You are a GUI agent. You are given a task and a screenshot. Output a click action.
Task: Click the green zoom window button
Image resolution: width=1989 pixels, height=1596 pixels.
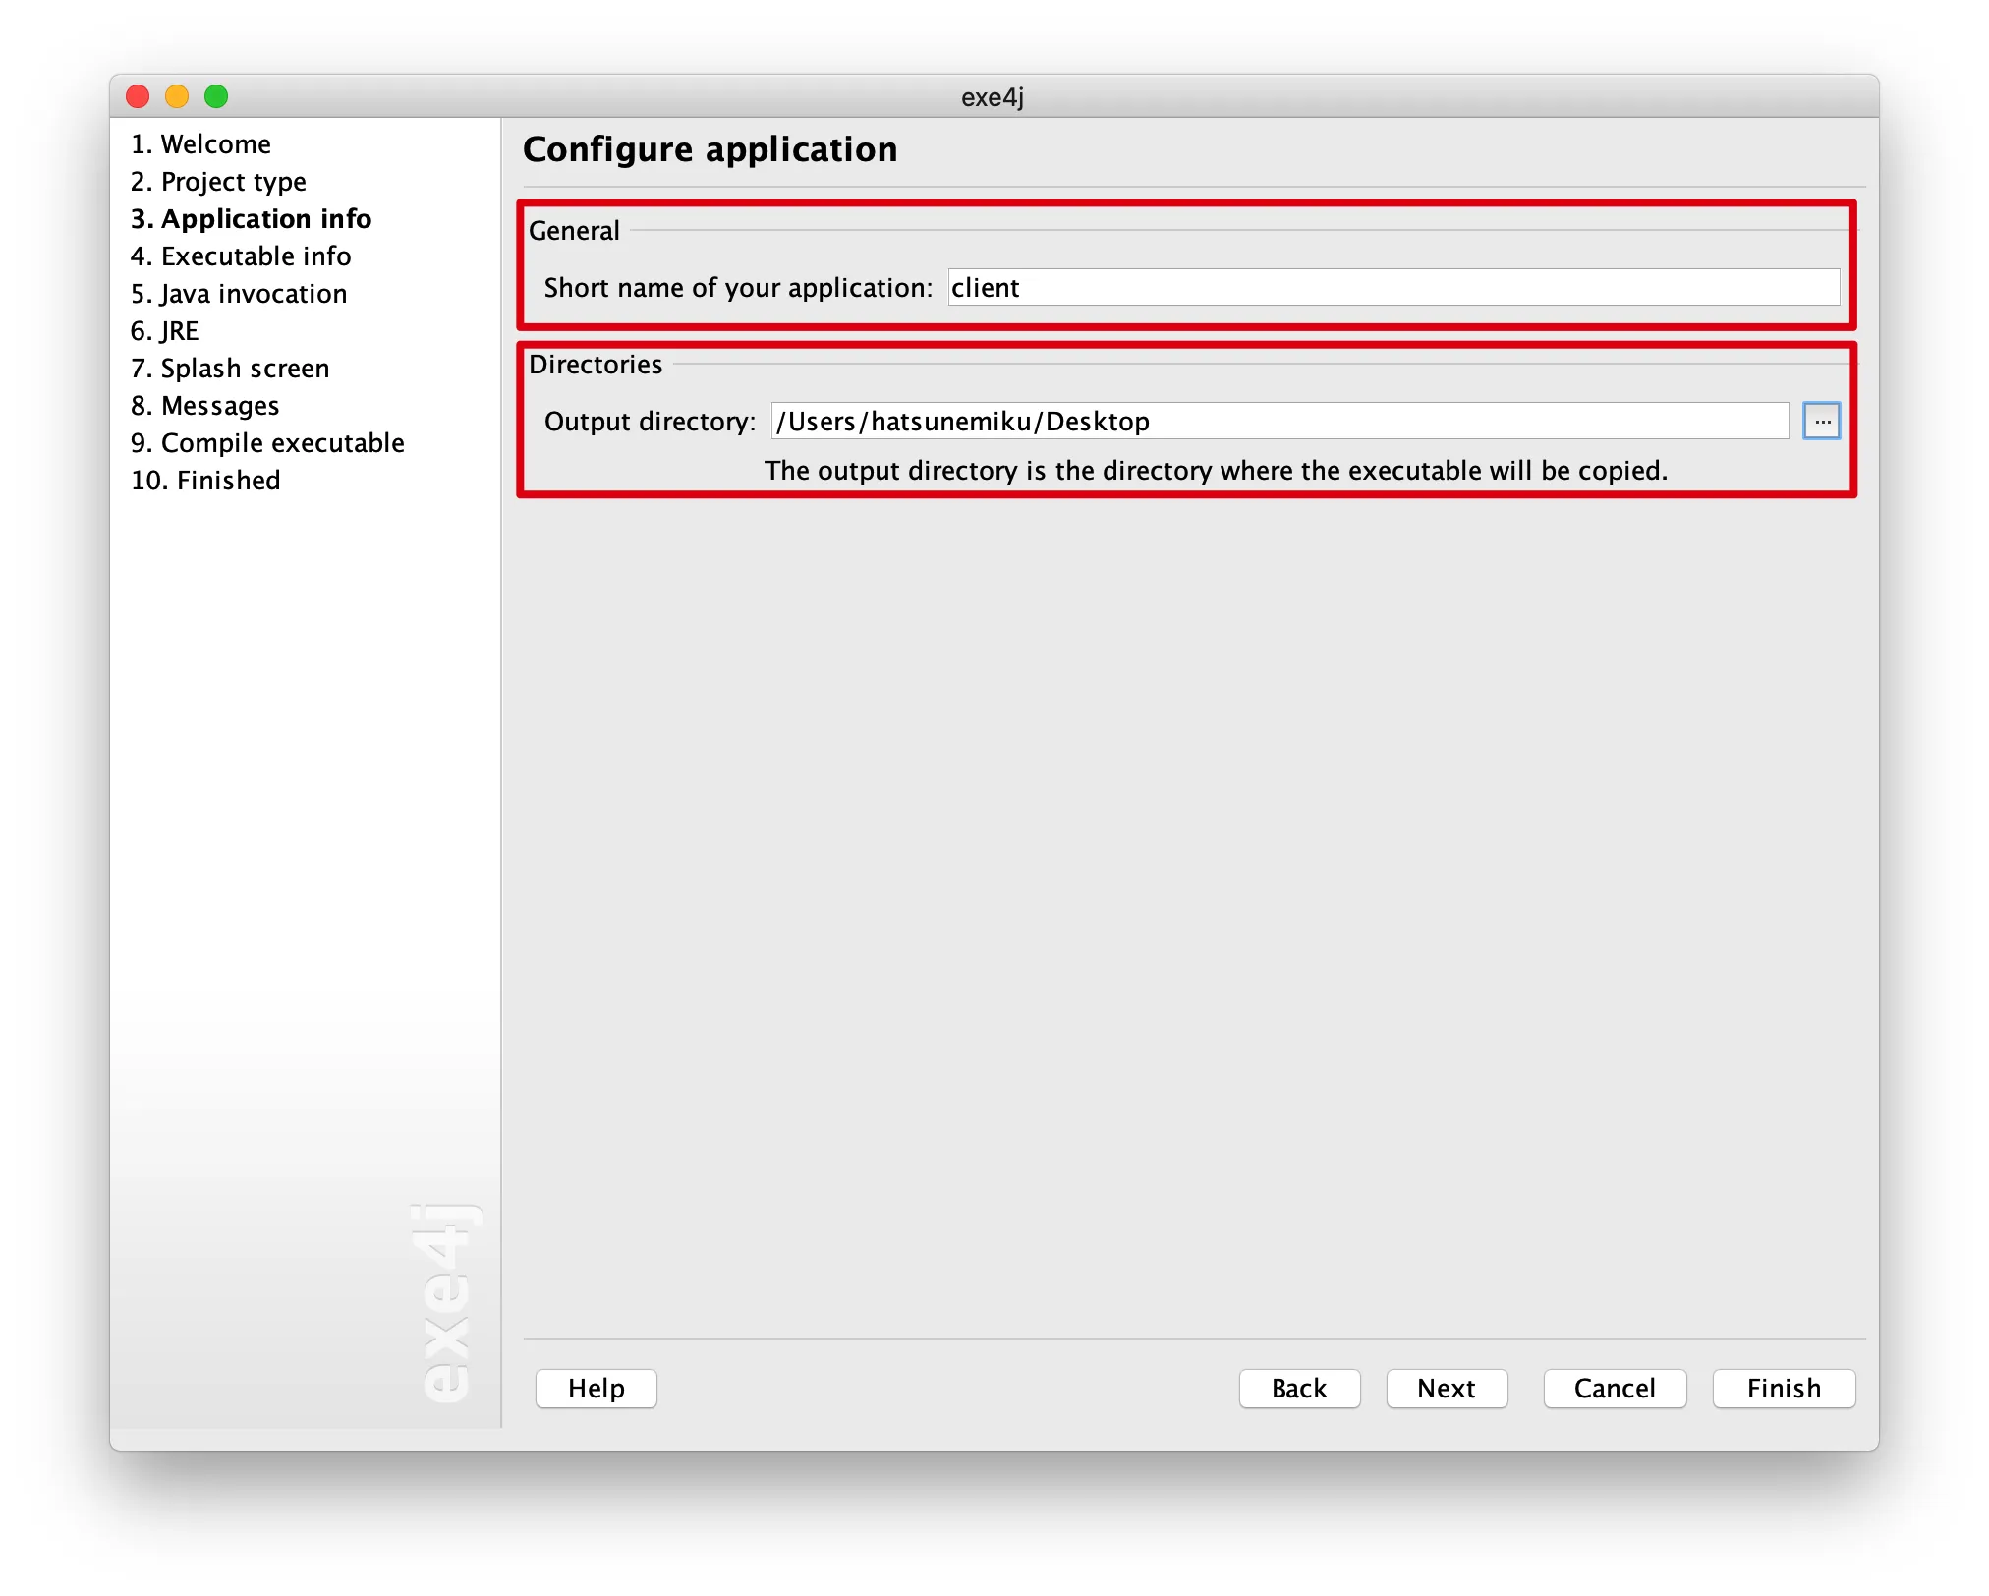coord(216,96)
